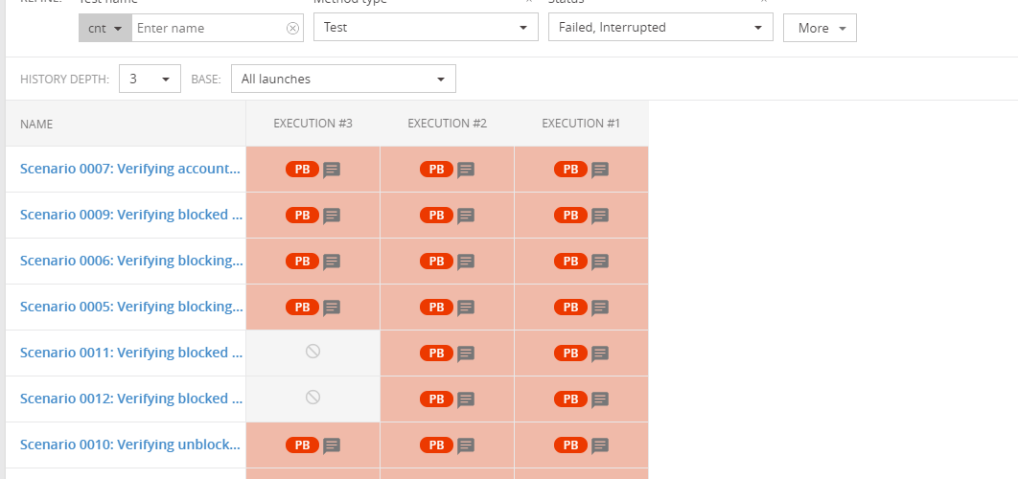The image size is (1018, 479).
Task: Click PB defect badge for Scenario 0012 Execution #1
Action: [570, 399]
